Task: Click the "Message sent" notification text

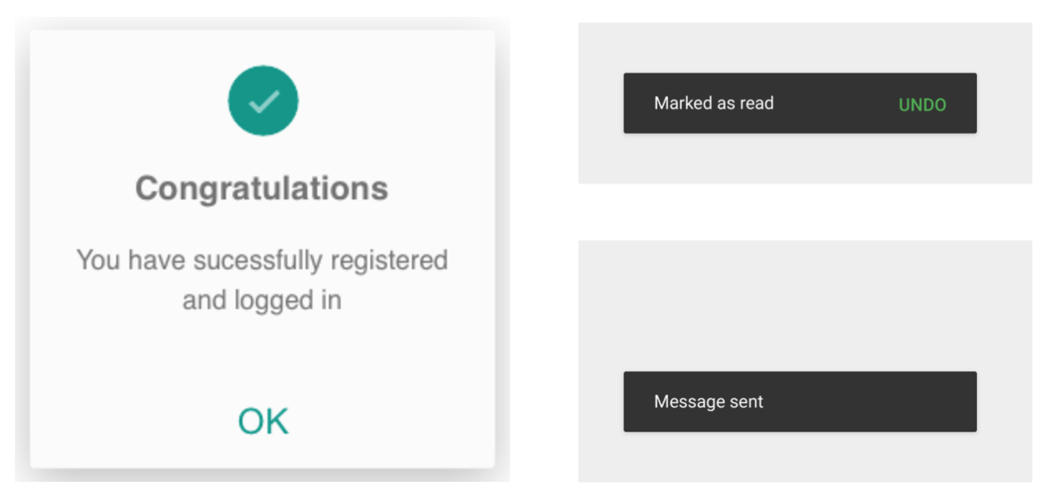Action: coord(708,402)
